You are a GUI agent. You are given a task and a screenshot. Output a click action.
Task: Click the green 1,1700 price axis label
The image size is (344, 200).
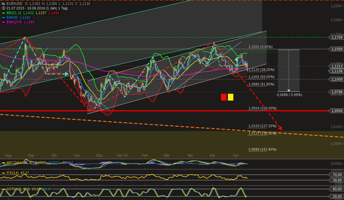pos(337,37)
